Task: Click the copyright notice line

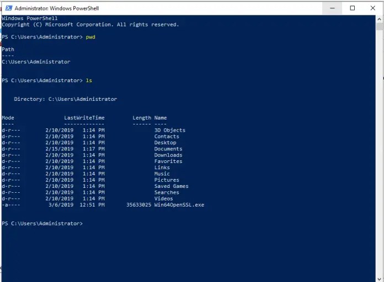Action: [x=90, y=25]
